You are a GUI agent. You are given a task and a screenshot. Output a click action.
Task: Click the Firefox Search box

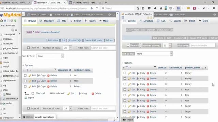tap(118, 8)
